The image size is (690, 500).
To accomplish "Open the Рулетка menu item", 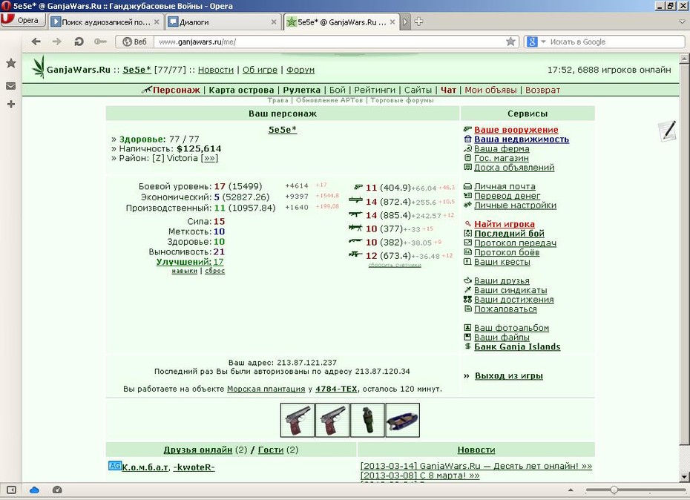I will (301, 91).
